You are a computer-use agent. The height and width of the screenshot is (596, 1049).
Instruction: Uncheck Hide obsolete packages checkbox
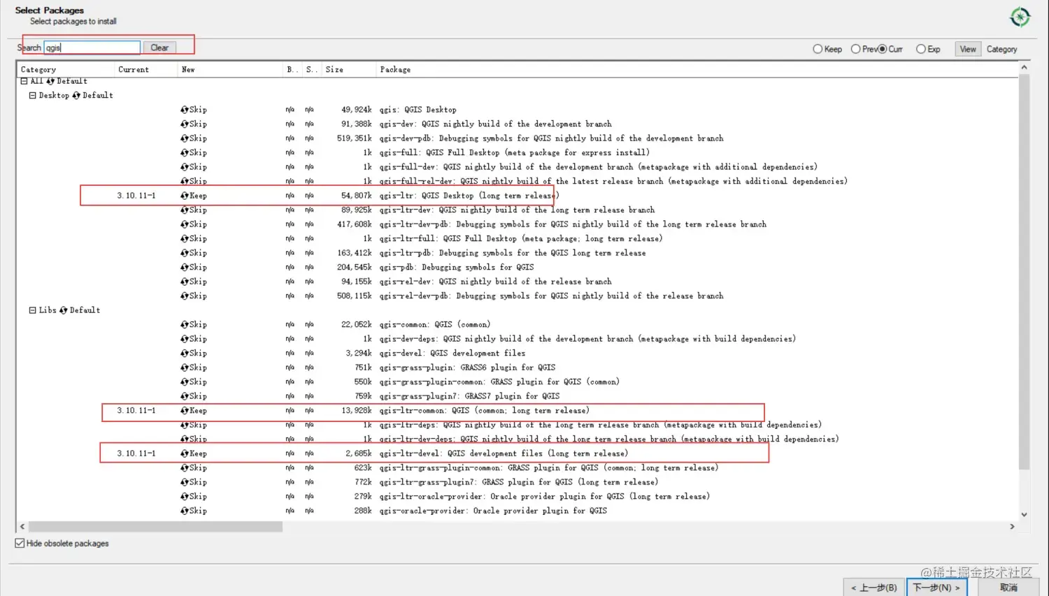click(20, 543)
